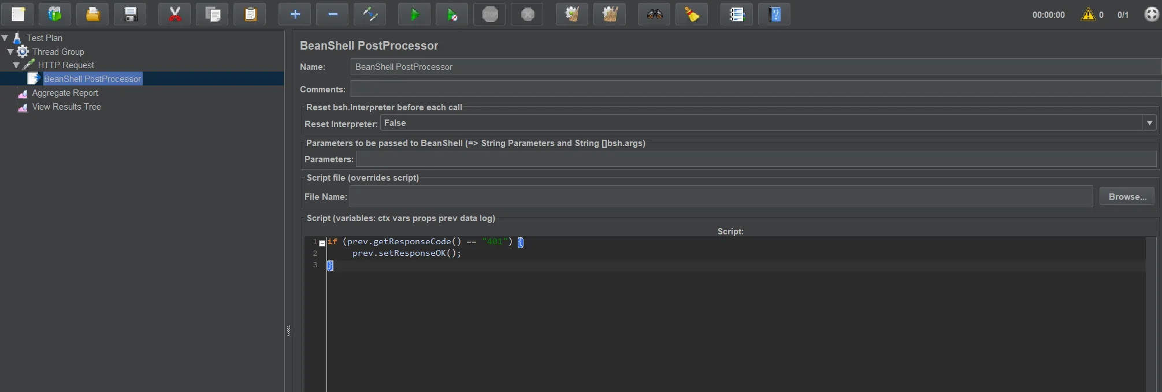Viewport: 1162px width, 392px height.
Task: Expand all nodes with plus icon
Action: [295, 14]
